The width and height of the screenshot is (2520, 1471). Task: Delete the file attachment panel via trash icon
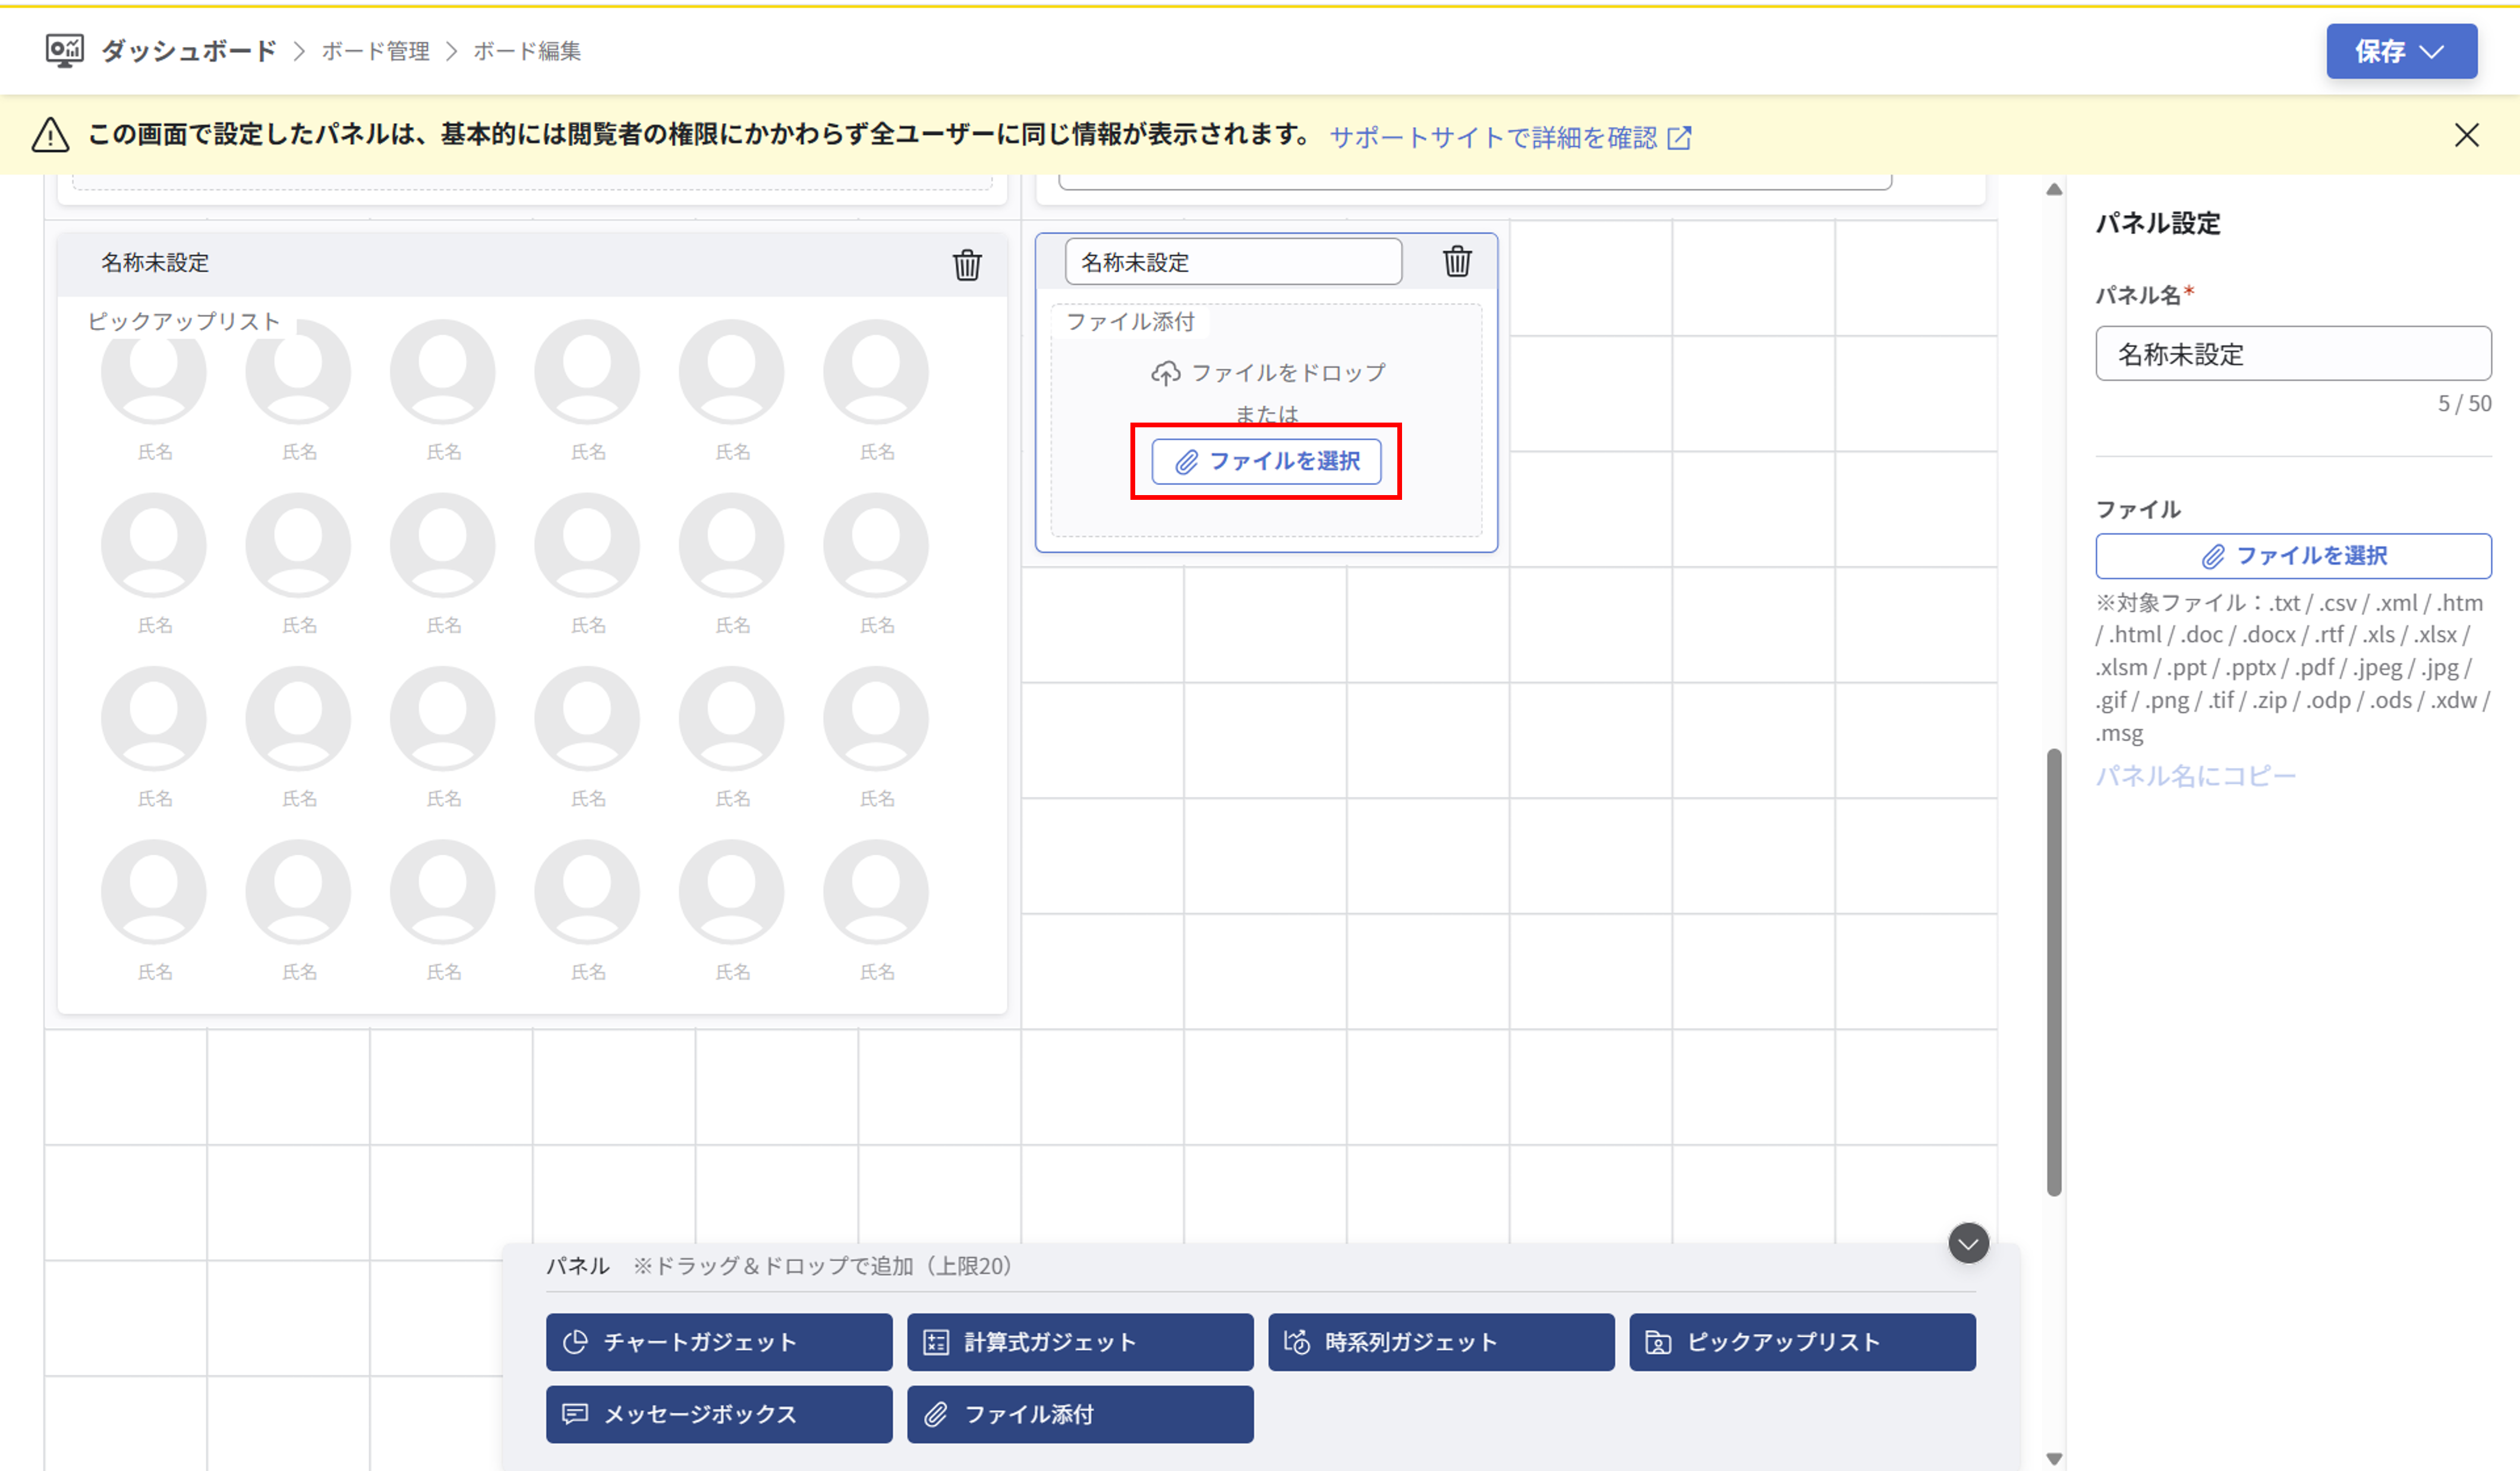pyautogui.click(x=1457, y=261)
